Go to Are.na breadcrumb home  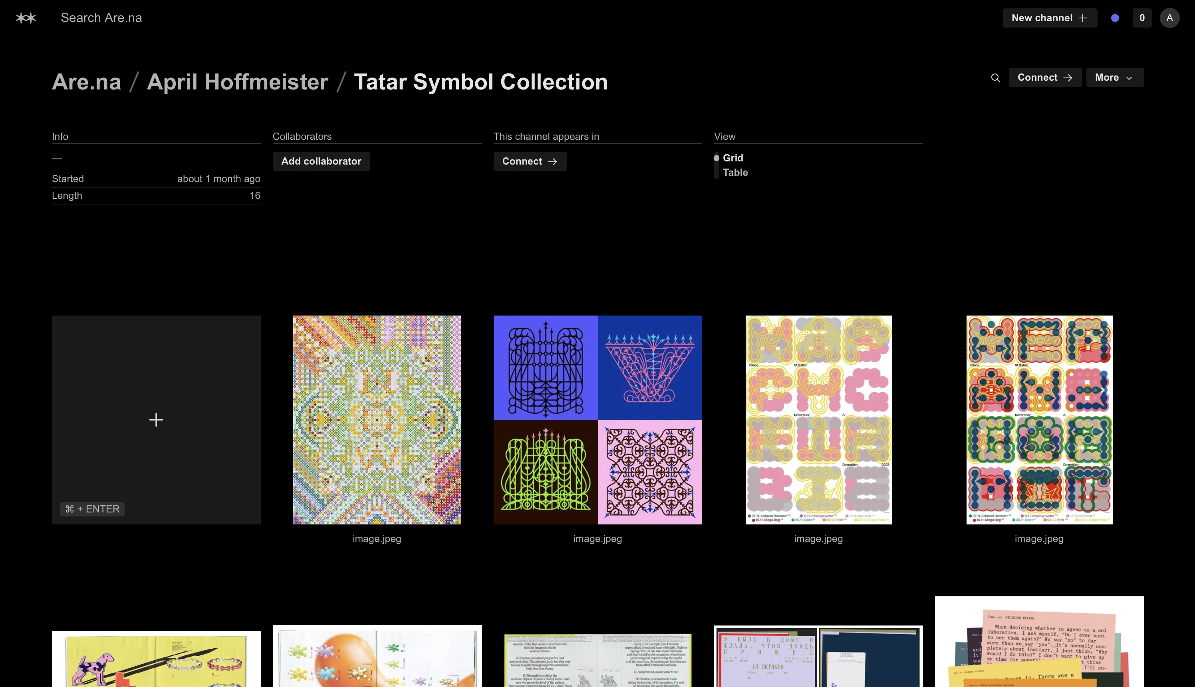[86, 82]
